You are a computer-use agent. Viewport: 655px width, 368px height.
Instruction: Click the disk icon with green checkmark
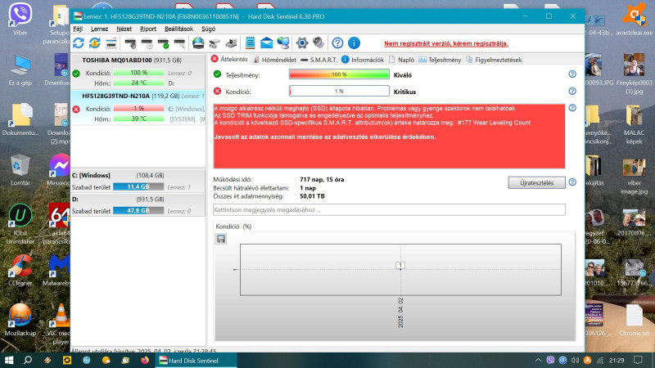[x=163, y=43]
